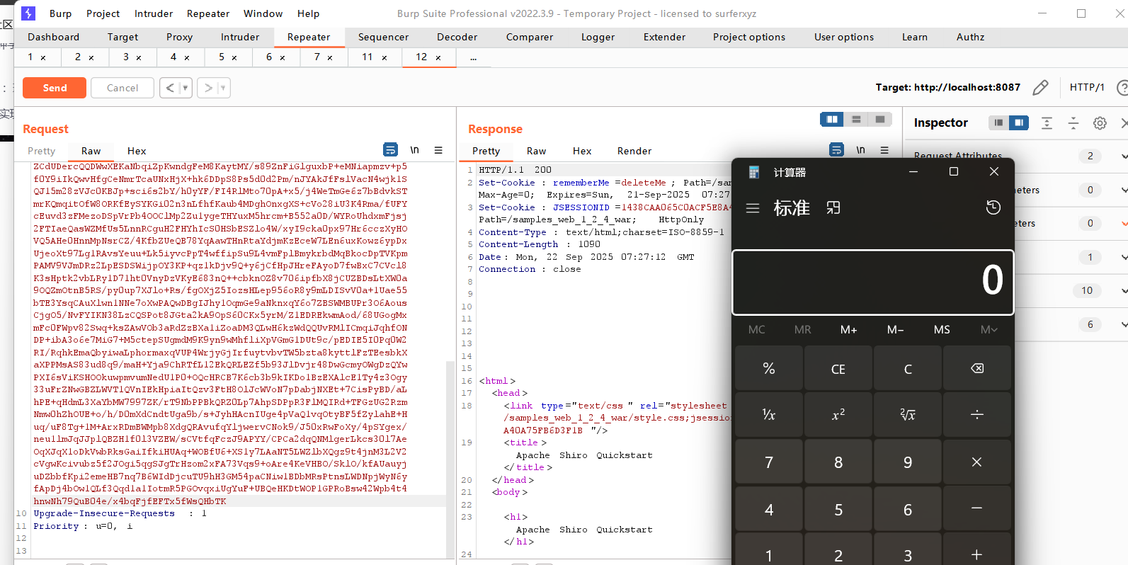Click the orange Send button
The image size is (1128, 565).
click(x=55, y=88)
